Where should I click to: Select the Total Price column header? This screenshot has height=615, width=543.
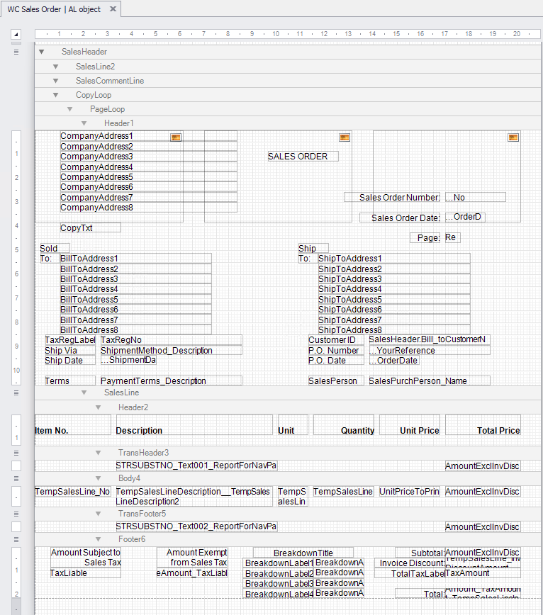[483, 425]
